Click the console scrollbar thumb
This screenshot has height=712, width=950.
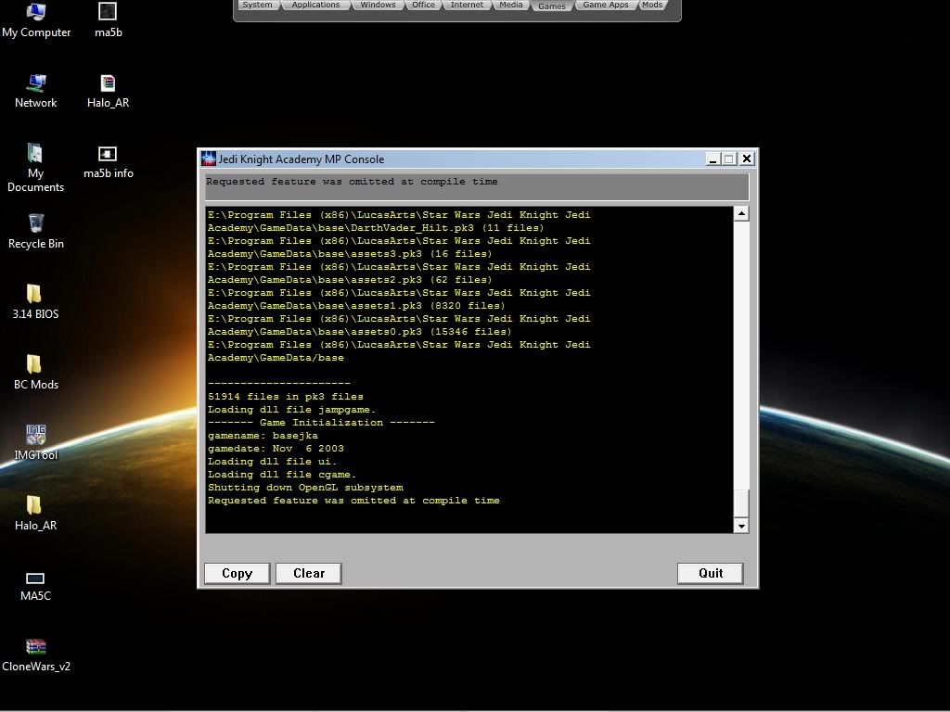(x=741, y=503)
